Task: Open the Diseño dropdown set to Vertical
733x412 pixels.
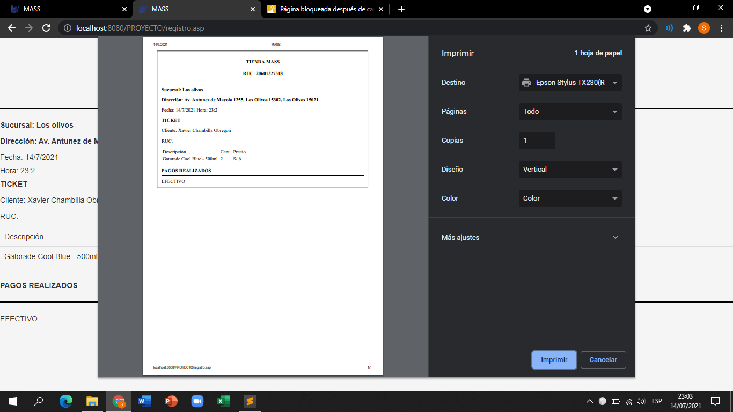Action: pos(570,170)
